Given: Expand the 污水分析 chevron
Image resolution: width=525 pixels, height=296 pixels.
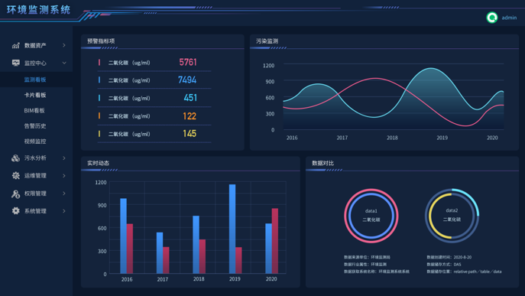Looking at the screenshot, I should click(64, 158).
